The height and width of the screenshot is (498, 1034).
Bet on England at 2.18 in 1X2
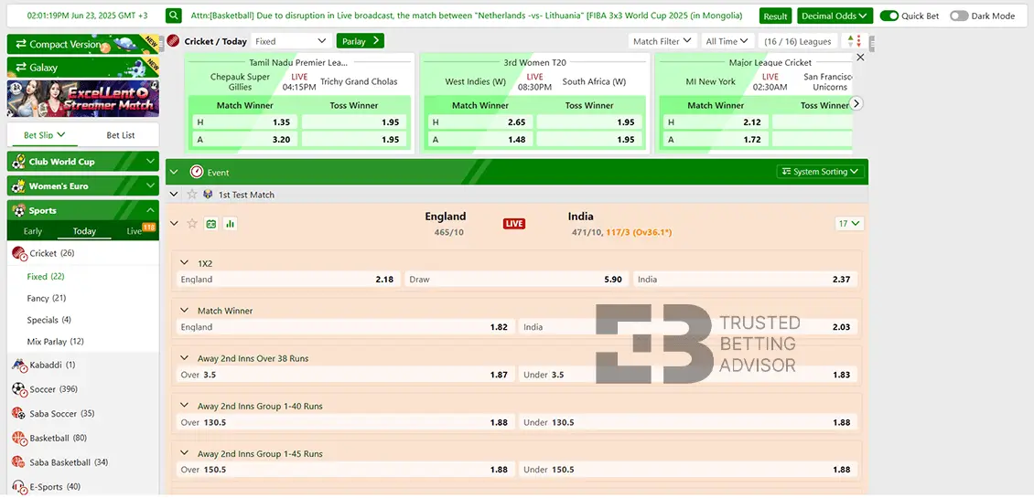(288, 280)
